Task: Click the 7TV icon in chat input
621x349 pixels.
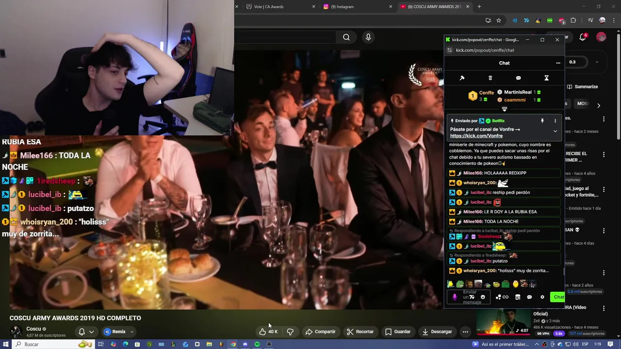Action: (472, 297)
